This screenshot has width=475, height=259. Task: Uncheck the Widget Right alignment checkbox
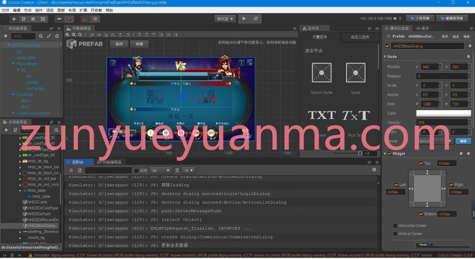451,185
